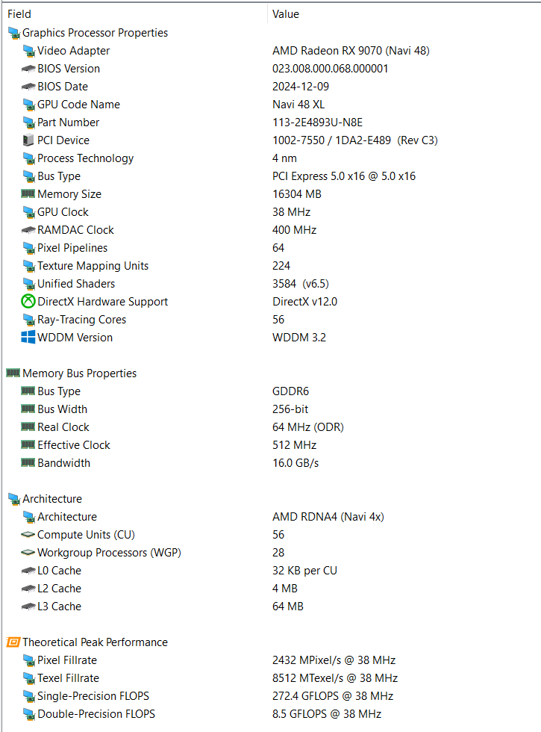This screenshot has height=732, width=541.
Task: Select the 32 KB per CU value
Action: [304, 571]
